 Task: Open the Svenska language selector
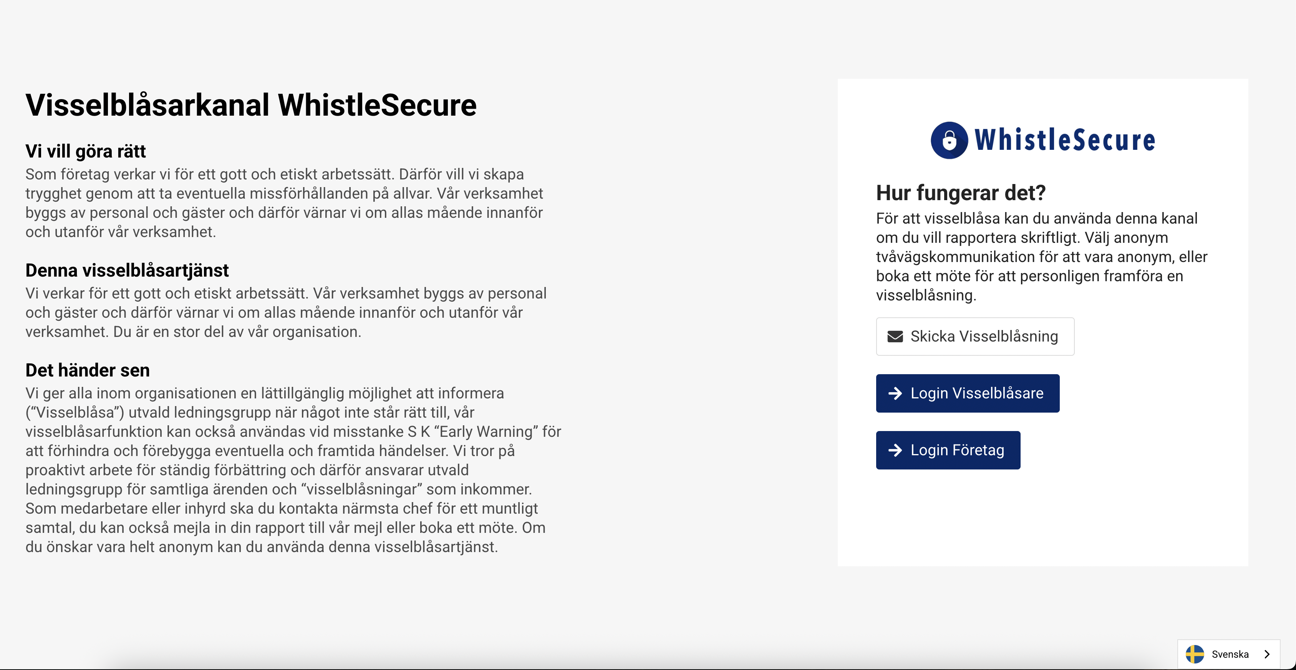click(x=1229, y=654)
